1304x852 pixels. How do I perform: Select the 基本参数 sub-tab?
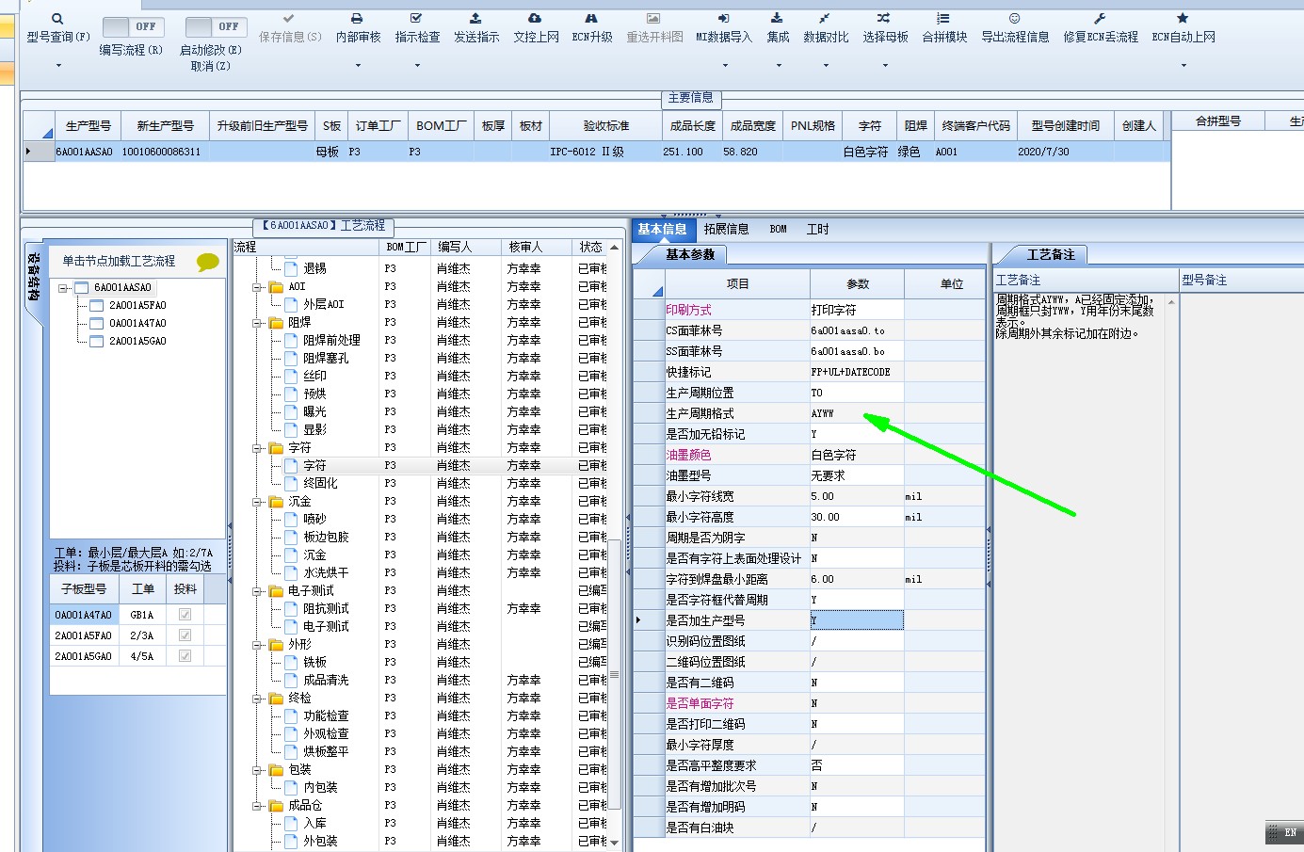tap(690, 255)
